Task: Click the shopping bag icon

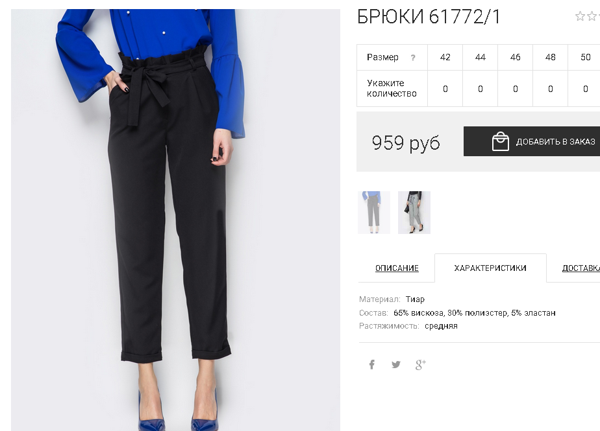Action: coord(500,141)
